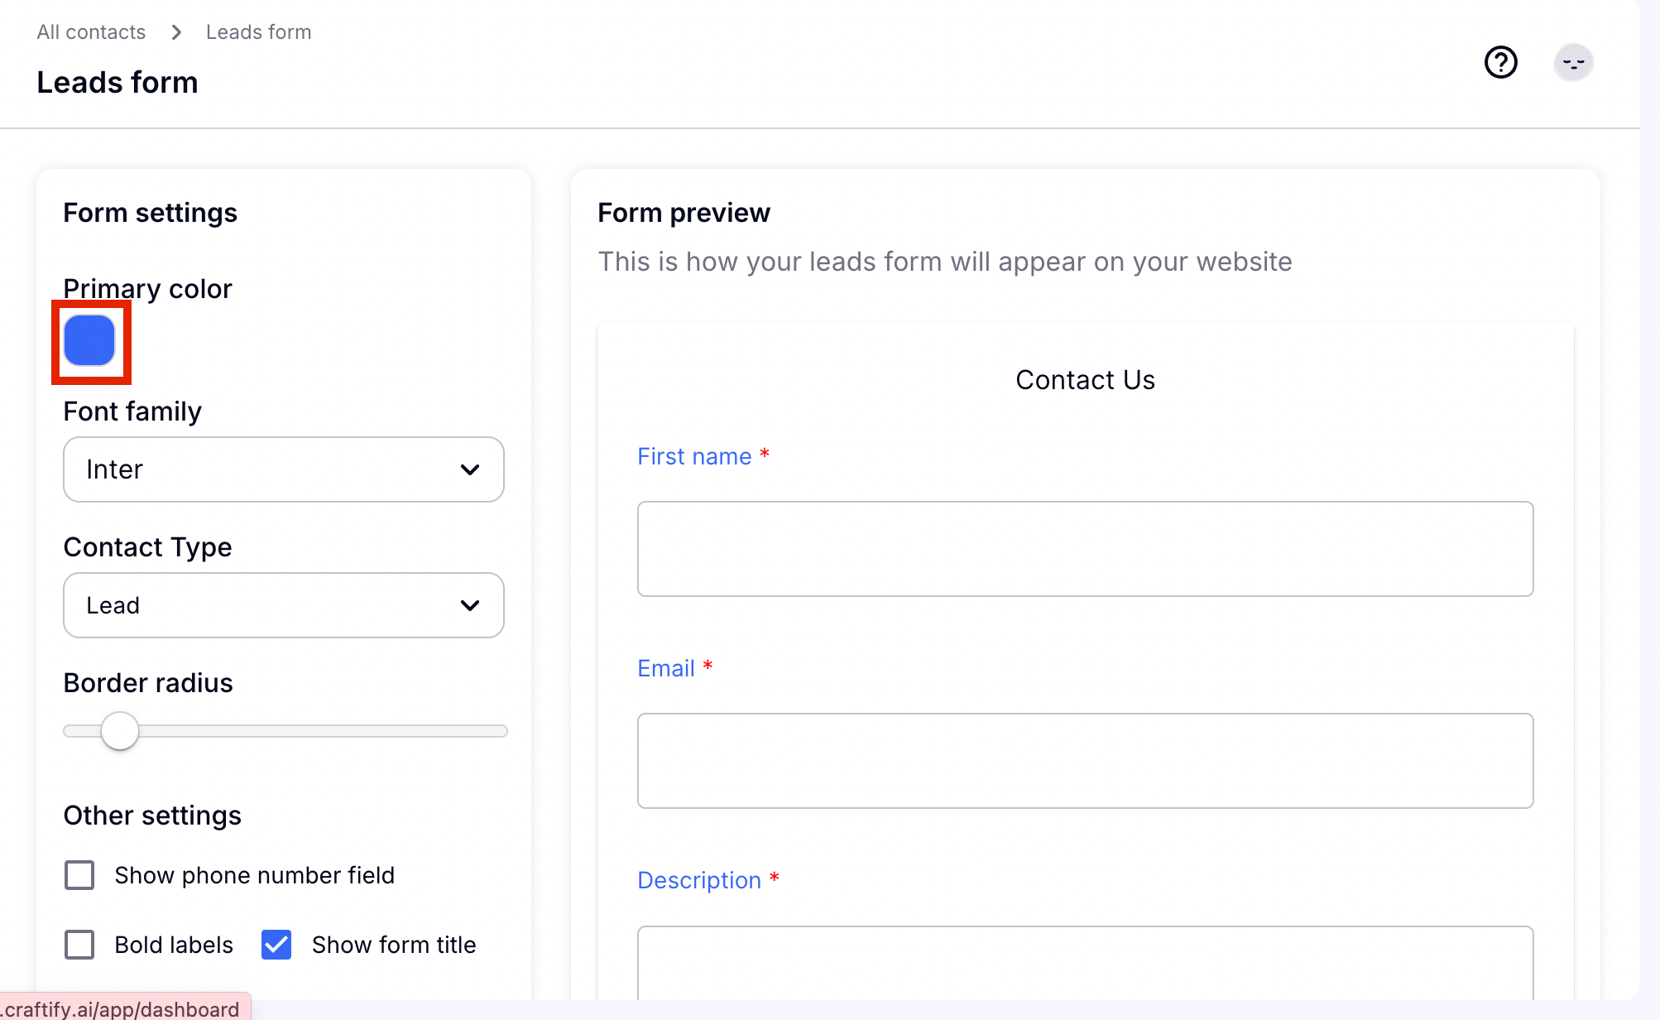Uncheck the Show form title checkbox
The image size is (1660, 1020).
click(276, 945)
